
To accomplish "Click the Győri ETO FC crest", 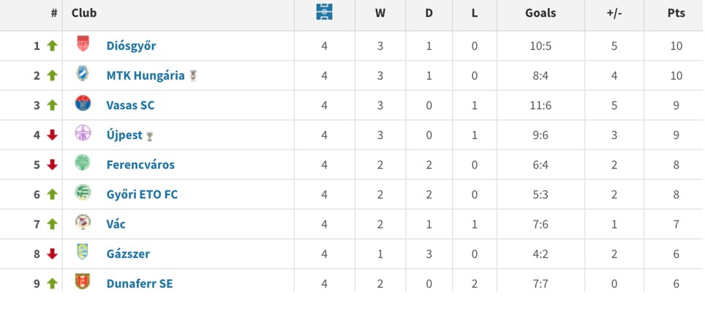I will (x=83, y=193).
